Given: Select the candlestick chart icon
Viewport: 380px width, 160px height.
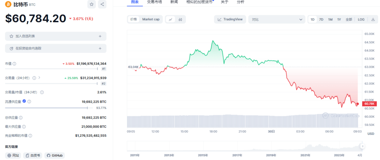Looking at the screenshot, I should [180, 19].
